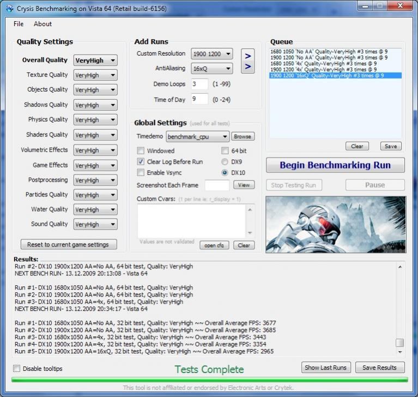
Task: Expand the Postprocessing dropdown
Action: point(95,180)
